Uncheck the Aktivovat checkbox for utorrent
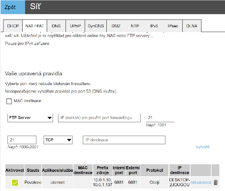The image size is (225, 191). tap(15, 183)
